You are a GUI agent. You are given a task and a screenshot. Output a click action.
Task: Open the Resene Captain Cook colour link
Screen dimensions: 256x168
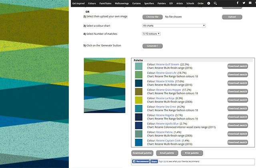168,140
